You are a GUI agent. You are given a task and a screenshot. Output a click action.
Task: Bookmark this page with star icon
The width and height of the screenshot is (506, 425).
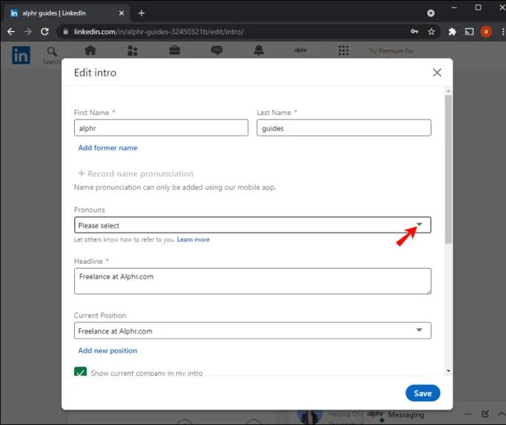click(x=431, y=32)
